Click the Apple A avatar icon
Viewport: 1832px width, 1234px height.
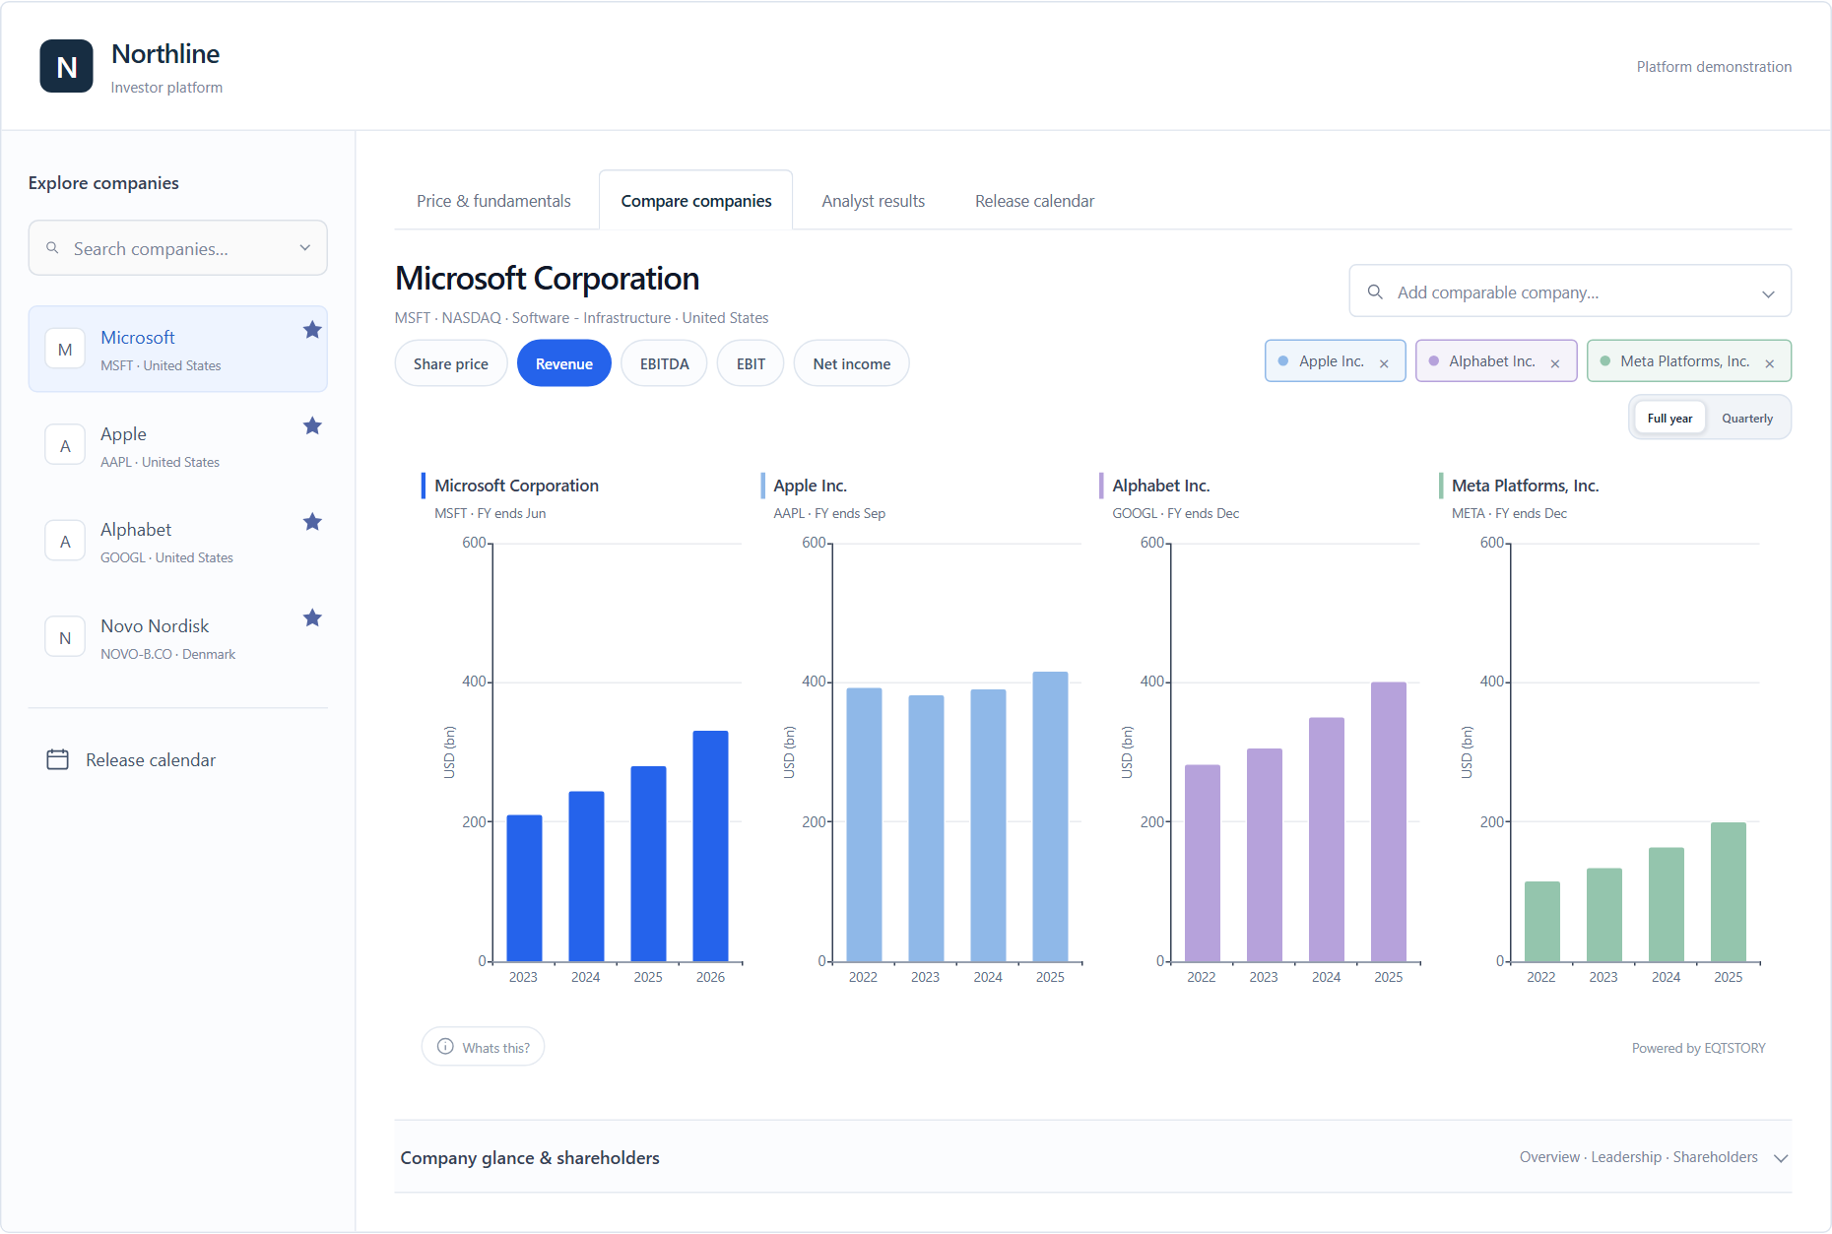pyautogui.click(x=65, y=446)
